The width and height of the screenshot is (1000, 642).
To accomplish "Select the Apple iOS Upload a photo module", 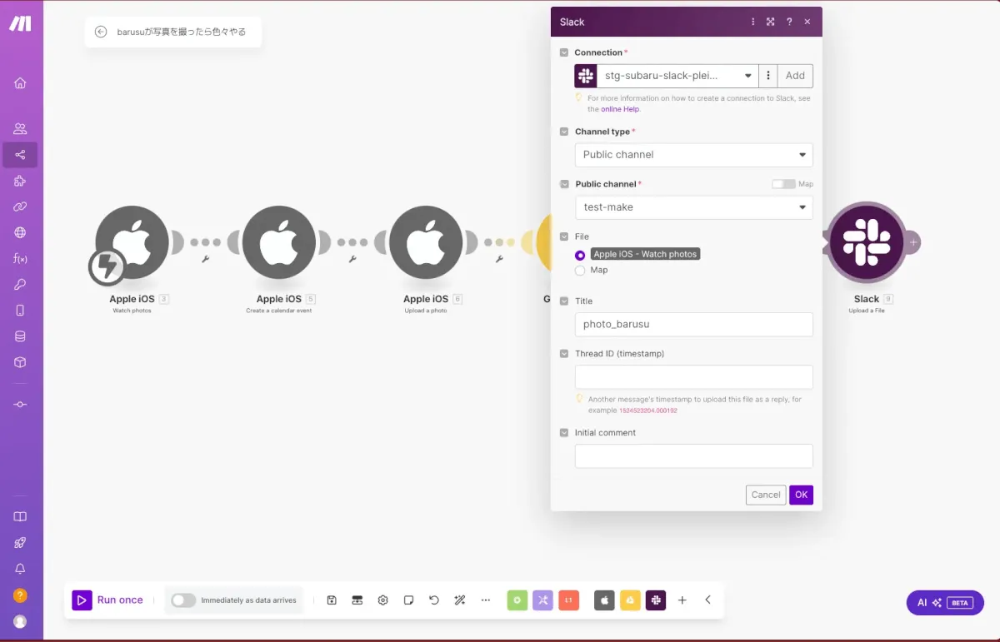I will tap(426, 242).
